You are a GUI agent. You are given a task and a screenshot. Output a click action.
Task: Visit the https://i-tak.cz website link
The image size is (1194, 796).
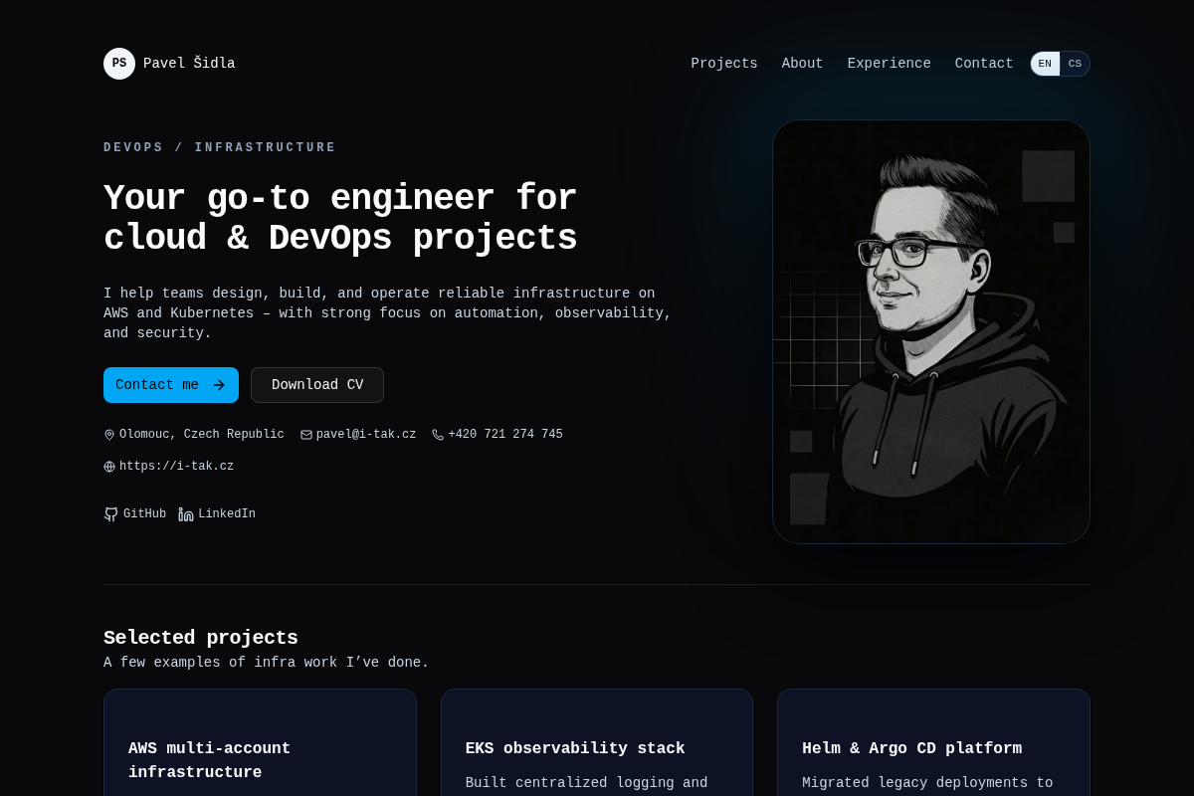(169, 467)
